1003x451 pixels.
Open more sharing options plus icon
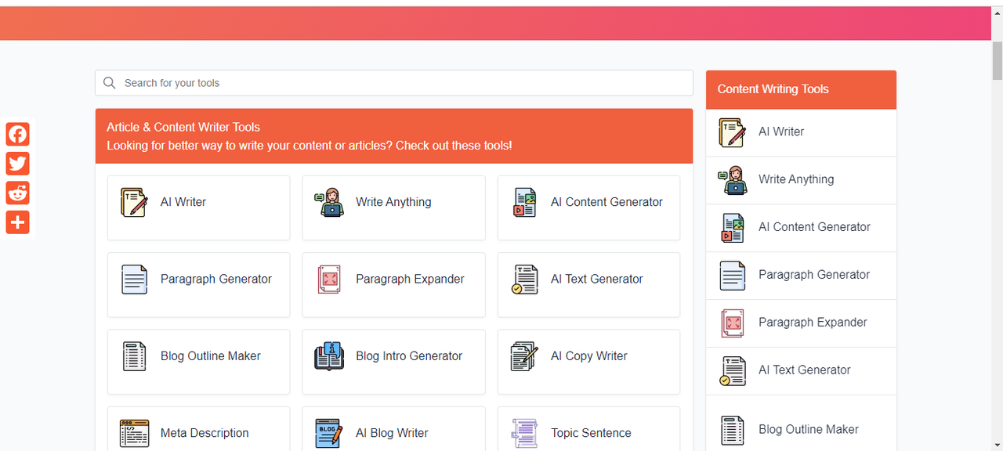coord(17,222)
